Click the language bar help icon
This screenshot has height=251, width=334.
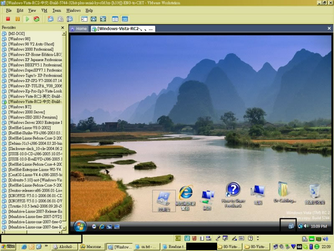tap(250, 238)
